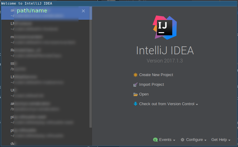Open the Events notification dropdown
The width and height of the screenshot is (238, 147).
pyautogui.click(x=164, y=140)
